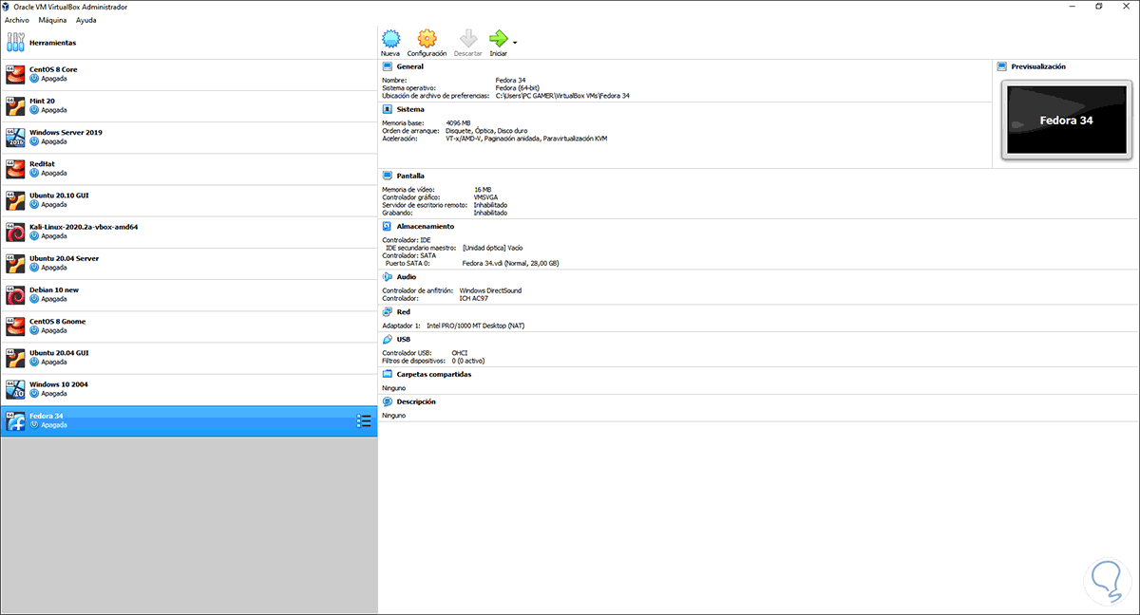Select Debian 10 new VM icon
Viewport: 1140px width, 615px height.
coord(15,294)
